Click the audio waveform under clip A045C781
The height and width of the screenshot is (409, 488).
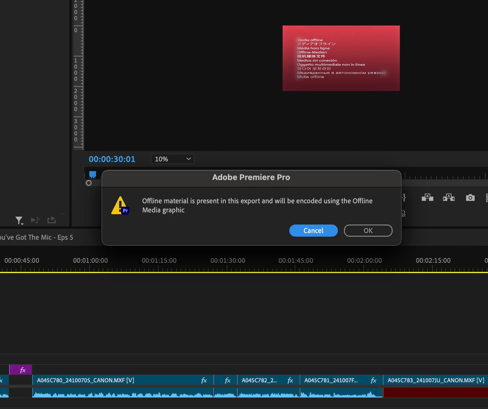coord(341,393)
